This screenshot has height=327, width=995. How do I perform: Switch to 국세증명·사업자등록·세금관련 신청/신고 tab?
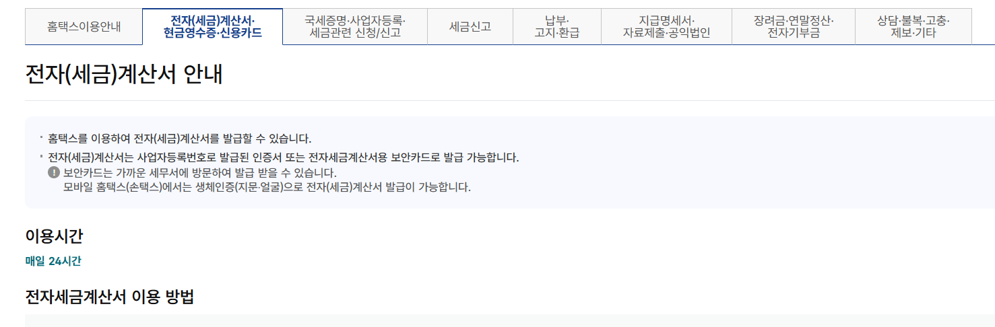tap(355, 27)
